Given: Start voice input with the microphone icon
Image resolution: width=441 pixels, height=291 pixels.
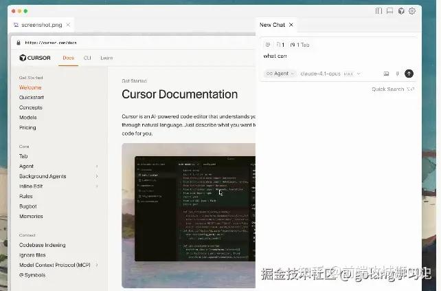Looking at the screenshot, I should point(398,74).
